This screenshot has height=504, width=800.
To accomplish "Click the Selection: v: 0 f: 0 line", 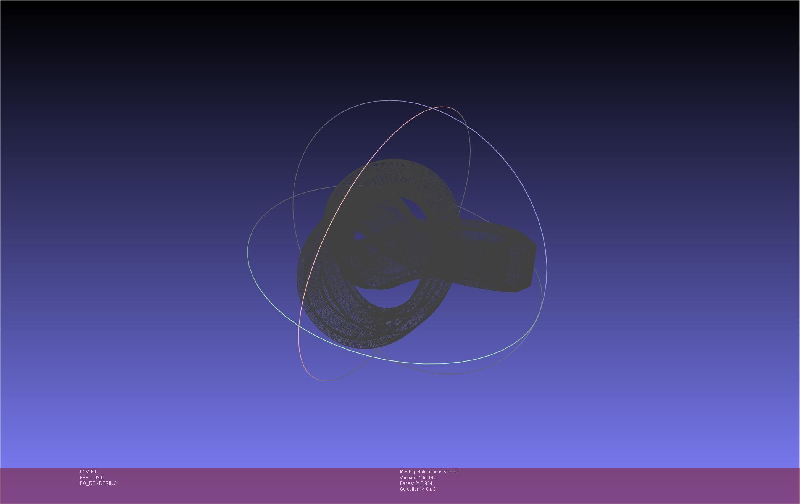I will click(418, 489).
